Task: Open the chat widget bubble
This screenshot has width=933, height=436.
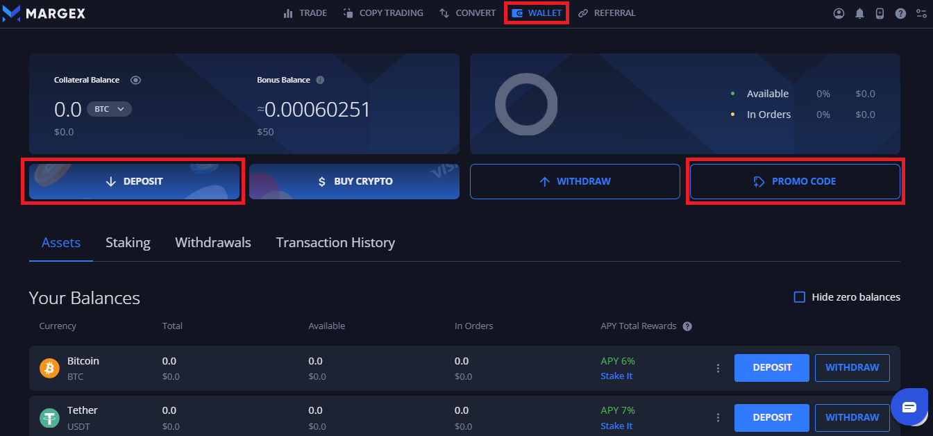Action: [x=909, y=407]
